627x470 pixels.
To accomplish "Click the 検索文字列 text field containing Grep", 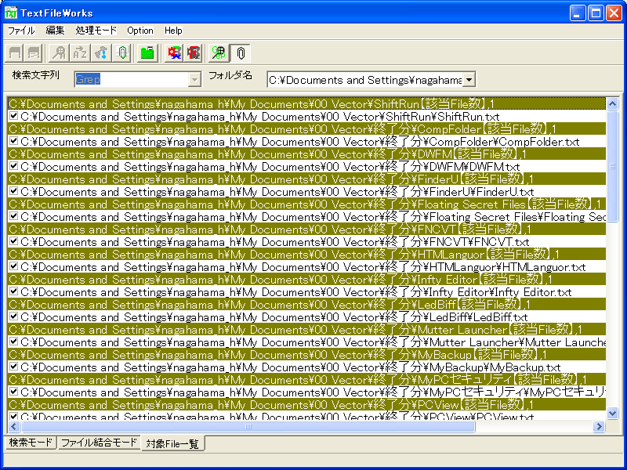I will [x=132, y=80].
